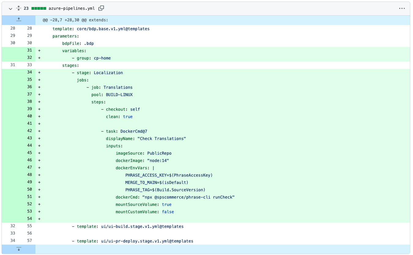This screenshot has height=255, width=413.
Task: Click the 'parameters:' code line
Action: 66,36
